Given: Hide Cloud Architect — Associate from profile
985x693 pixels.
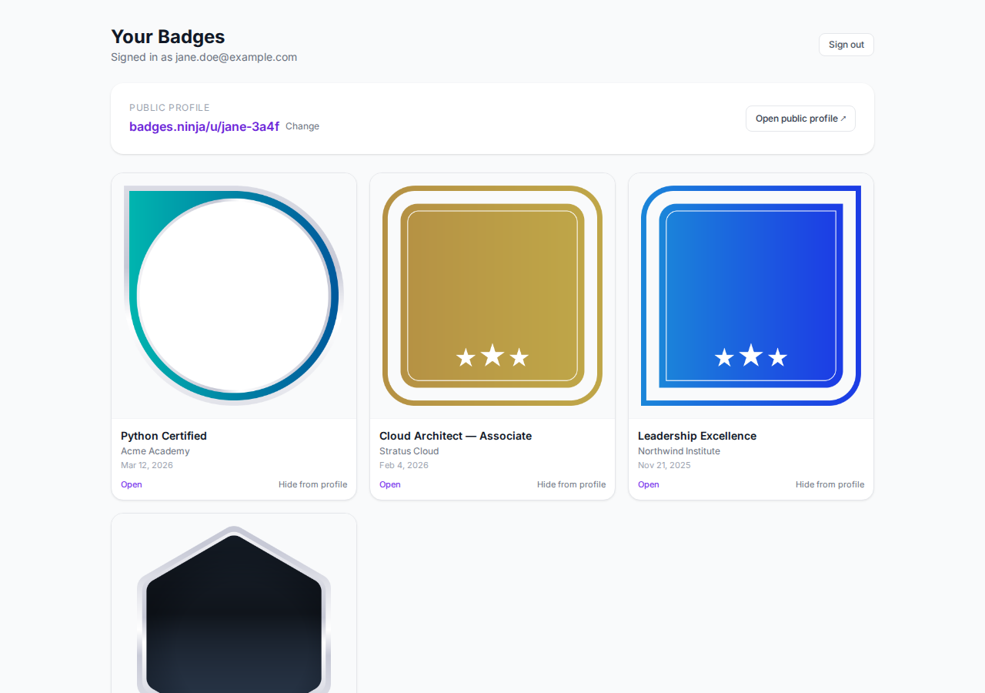Looking at the screenshot, I should (571, 484).
